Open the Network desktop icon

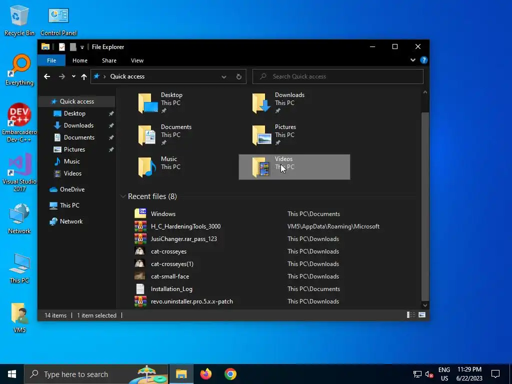click(x=19, y=218)
